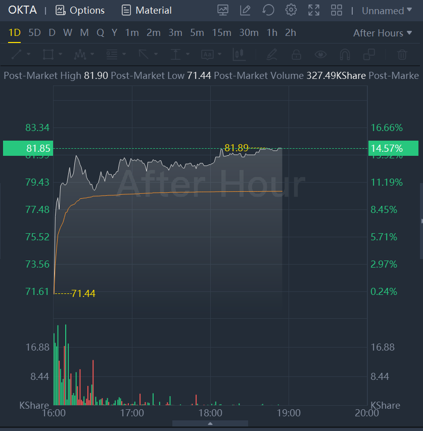The height and width of the screenshot is (431, 423).
Task: Click the duplicate drawing icon
Action: tap(369, 54)
